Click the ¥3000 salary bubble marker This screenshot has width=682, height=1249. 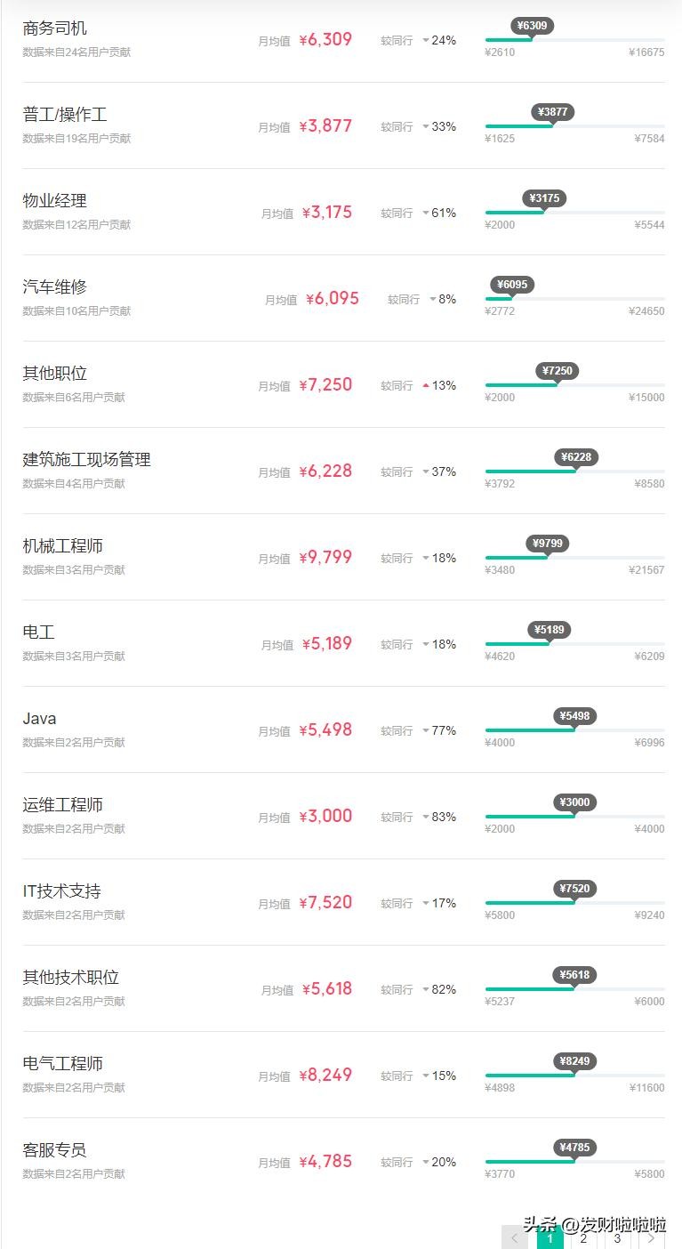[574, 802]
